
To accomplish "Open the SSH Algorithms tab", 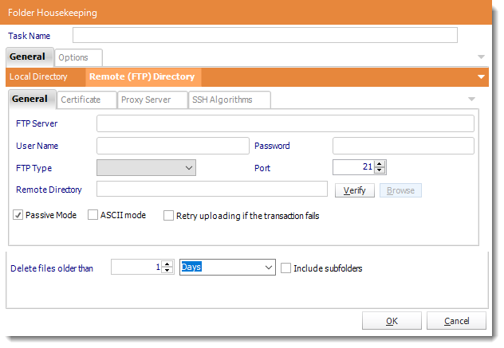I will click(229, 100).
